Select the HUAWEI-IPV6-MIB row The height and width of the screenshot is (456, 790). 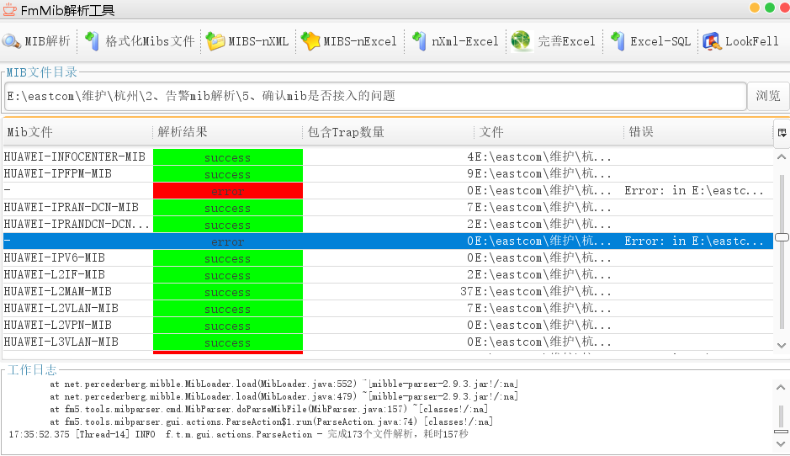point(388,258)
